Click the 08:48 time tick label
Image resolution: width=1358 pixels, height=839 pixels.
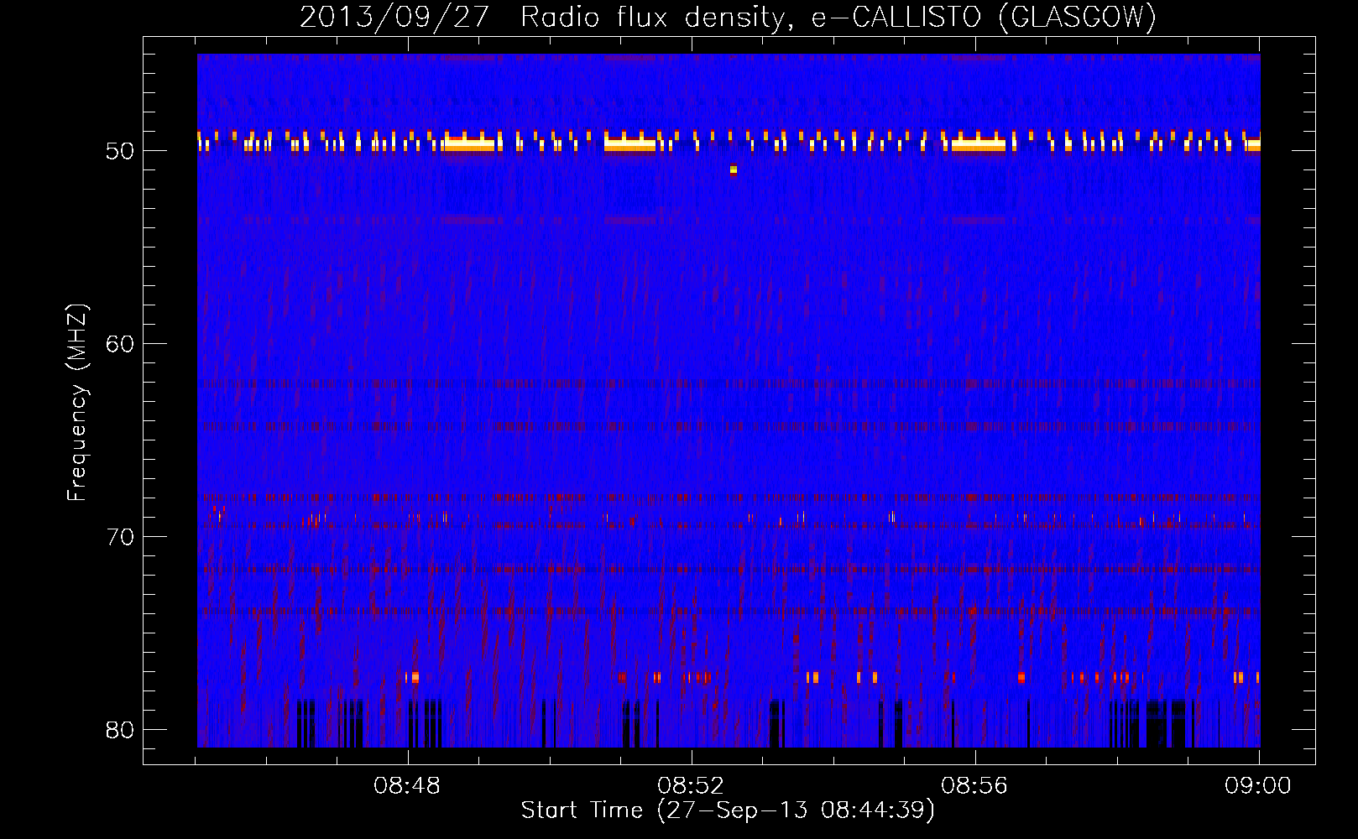click(x=408, y=786)
